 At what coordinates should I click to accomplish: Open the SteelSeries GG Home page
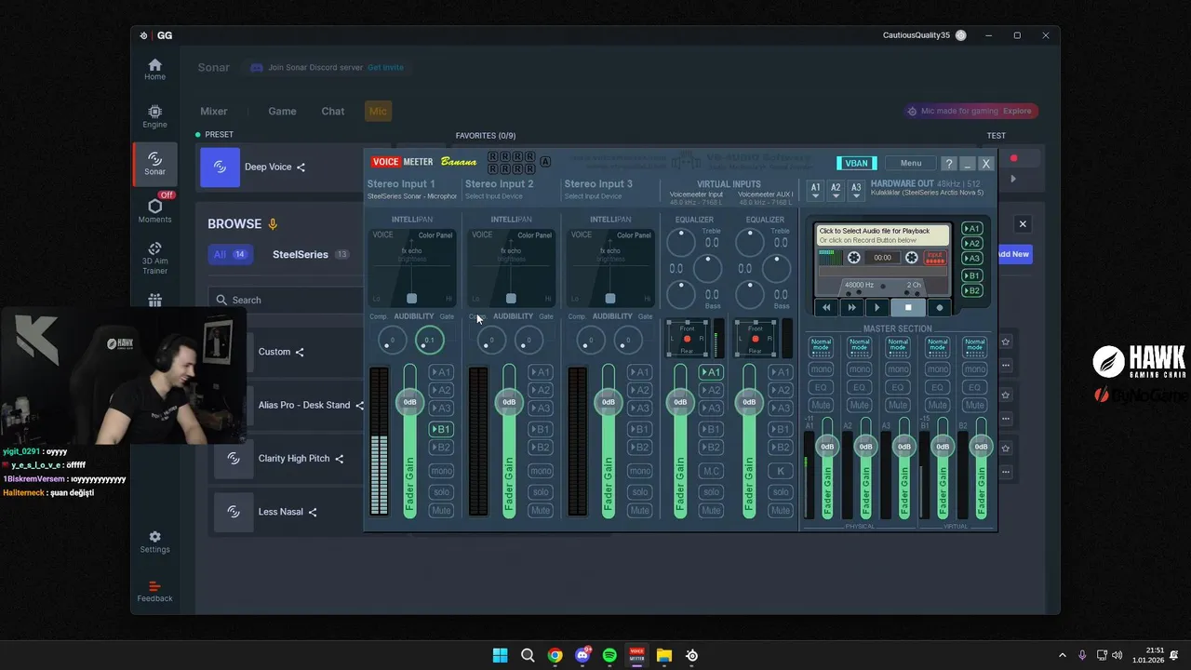tap(154, 70)
